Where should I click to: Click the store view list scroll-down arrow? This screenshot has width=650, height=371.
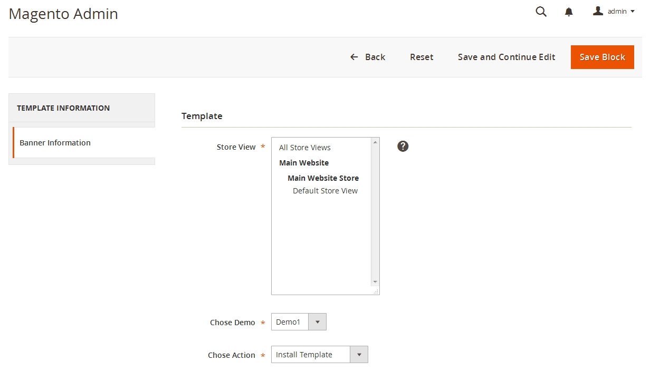point(375,282)
